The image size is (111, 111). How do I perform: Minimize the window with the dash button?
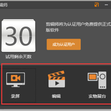[x=106, y=5]
